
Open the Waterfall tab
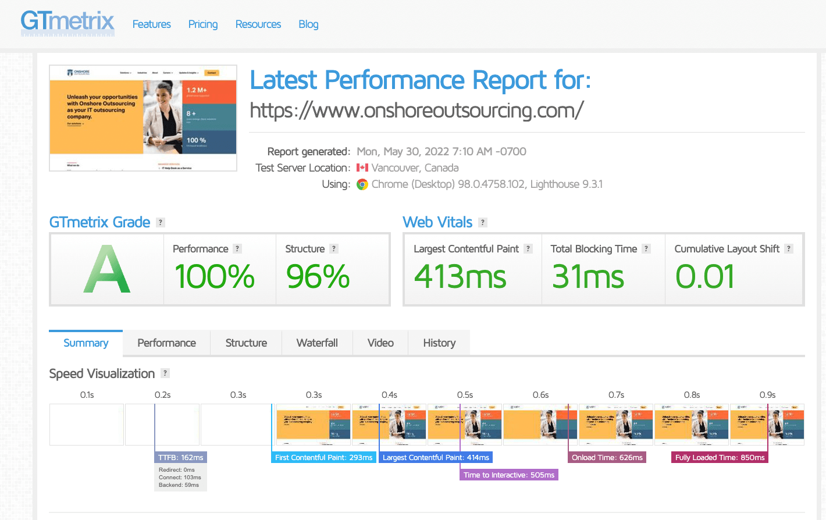[x=317, y=343]
